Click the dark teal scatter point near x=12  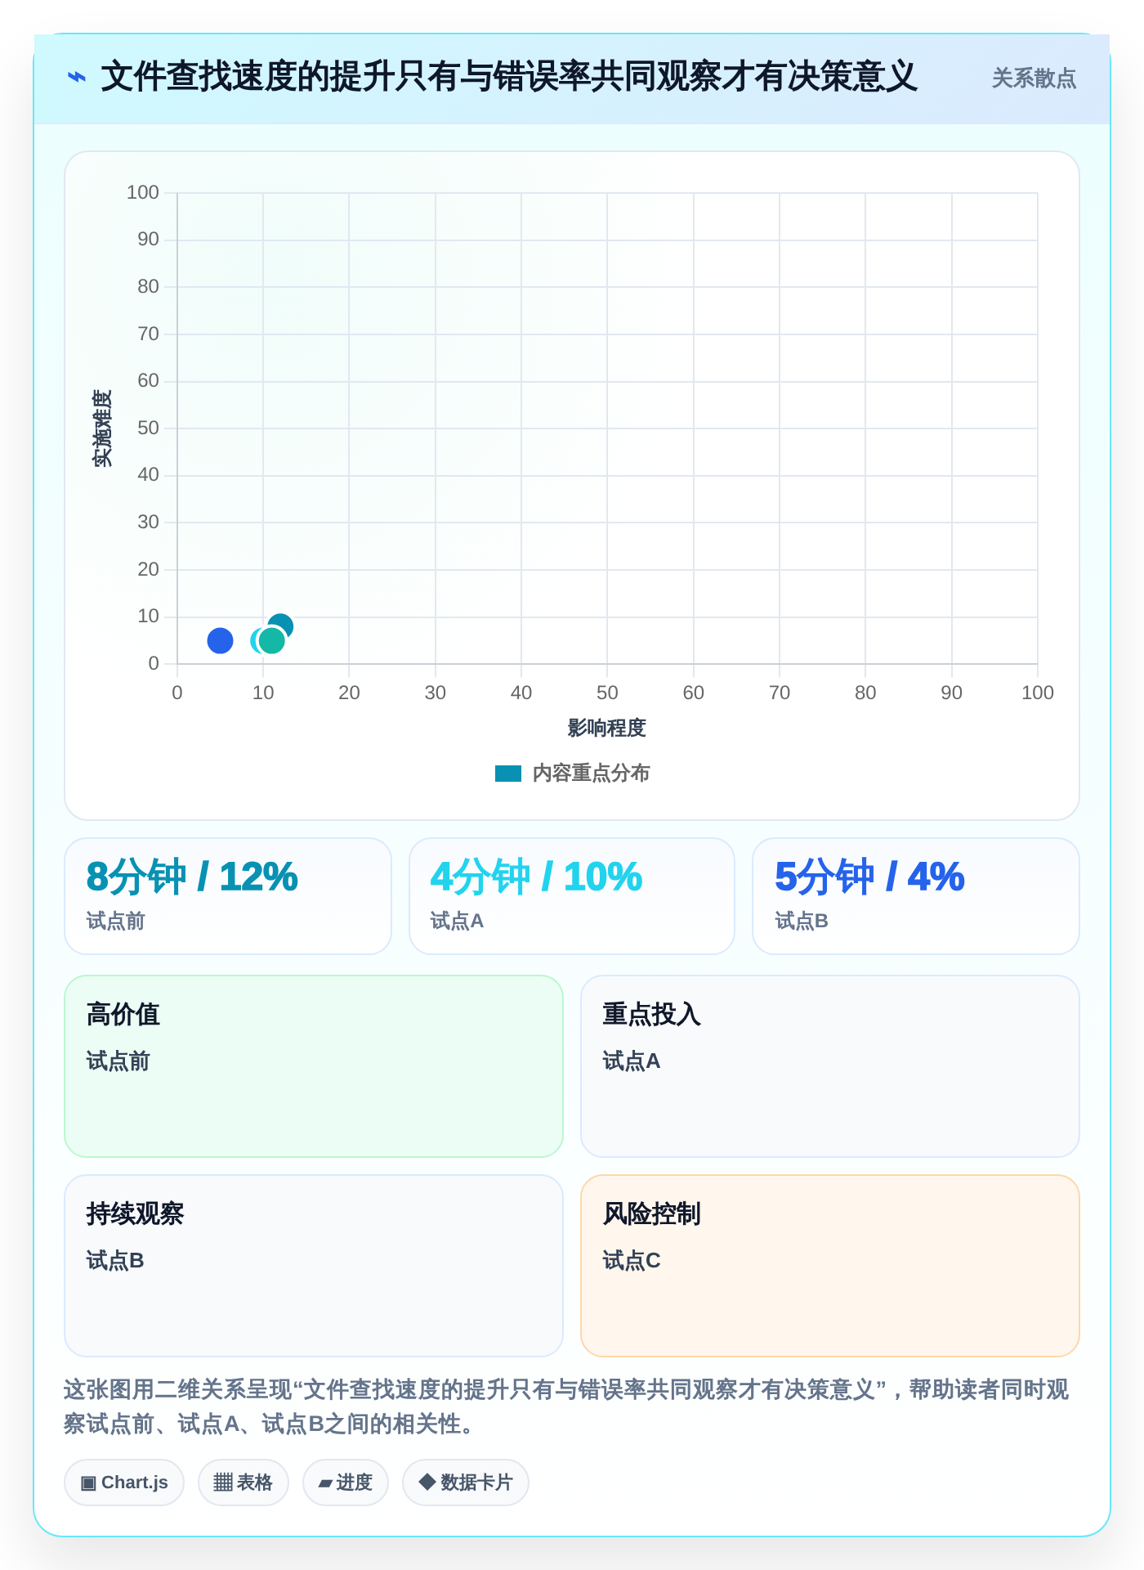click(280, 627)
